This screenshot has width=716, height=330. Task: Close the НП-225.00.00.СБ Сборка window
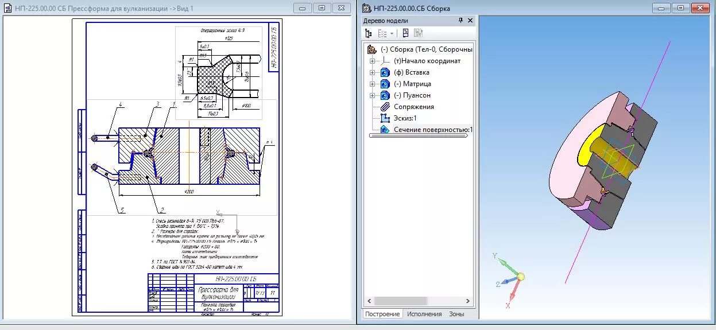coord(700,8)
